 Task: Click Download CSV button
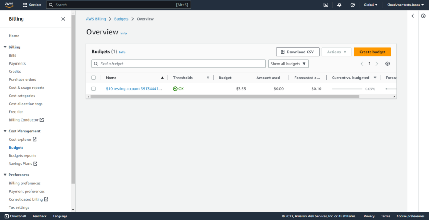298,52
